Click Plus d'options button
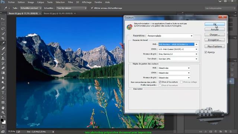Viewport: 238px width, 134px height. pyautogui.click(x=215, y=46)
